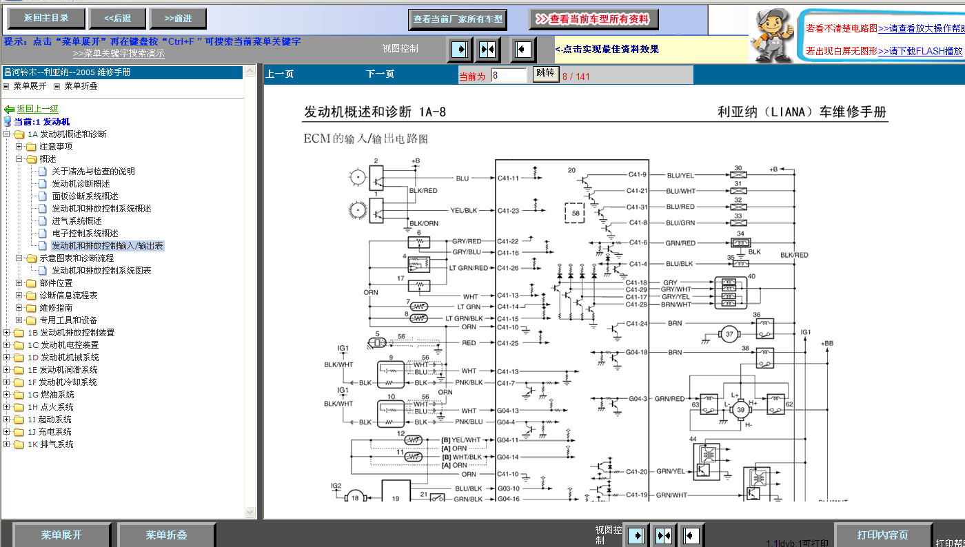This screenshot has width=965, height=547.
Task: Click the >>前进 forward button
Action: click(x=179, y=19)
